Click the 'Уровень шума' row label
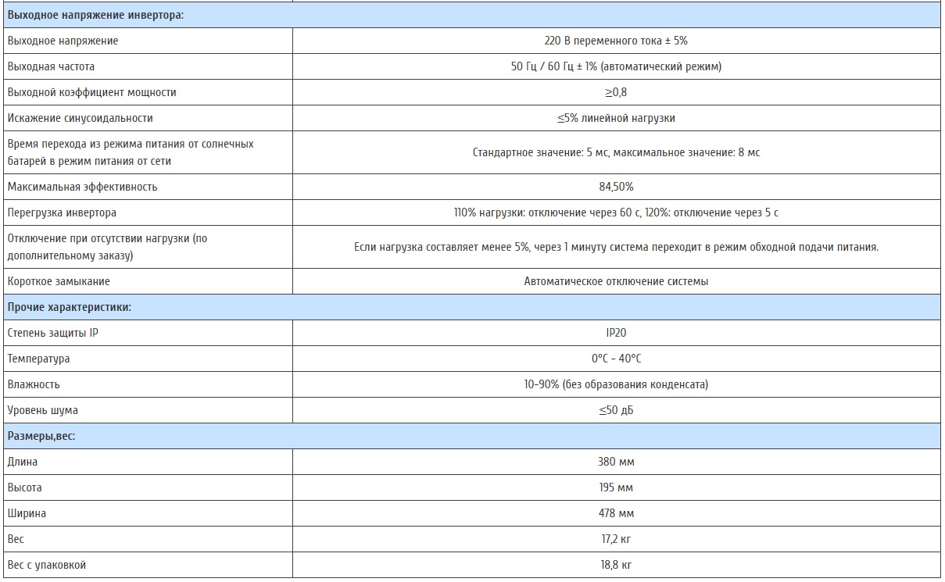945x582 pixels. coord(42,410)
